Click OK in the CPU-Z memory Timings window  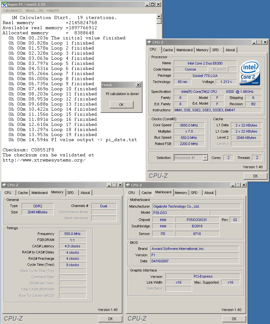[110, 318]
